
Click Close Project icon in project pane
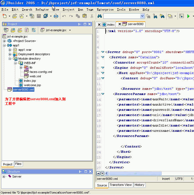coord(6,30)
